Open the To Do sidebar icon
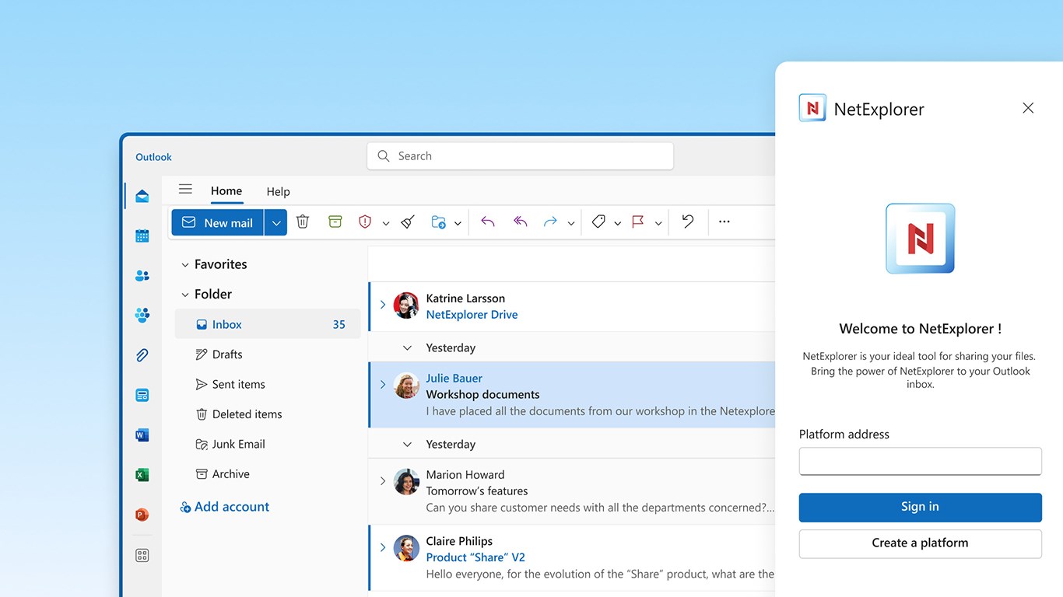1063x597 pixels. click(142, 395)
